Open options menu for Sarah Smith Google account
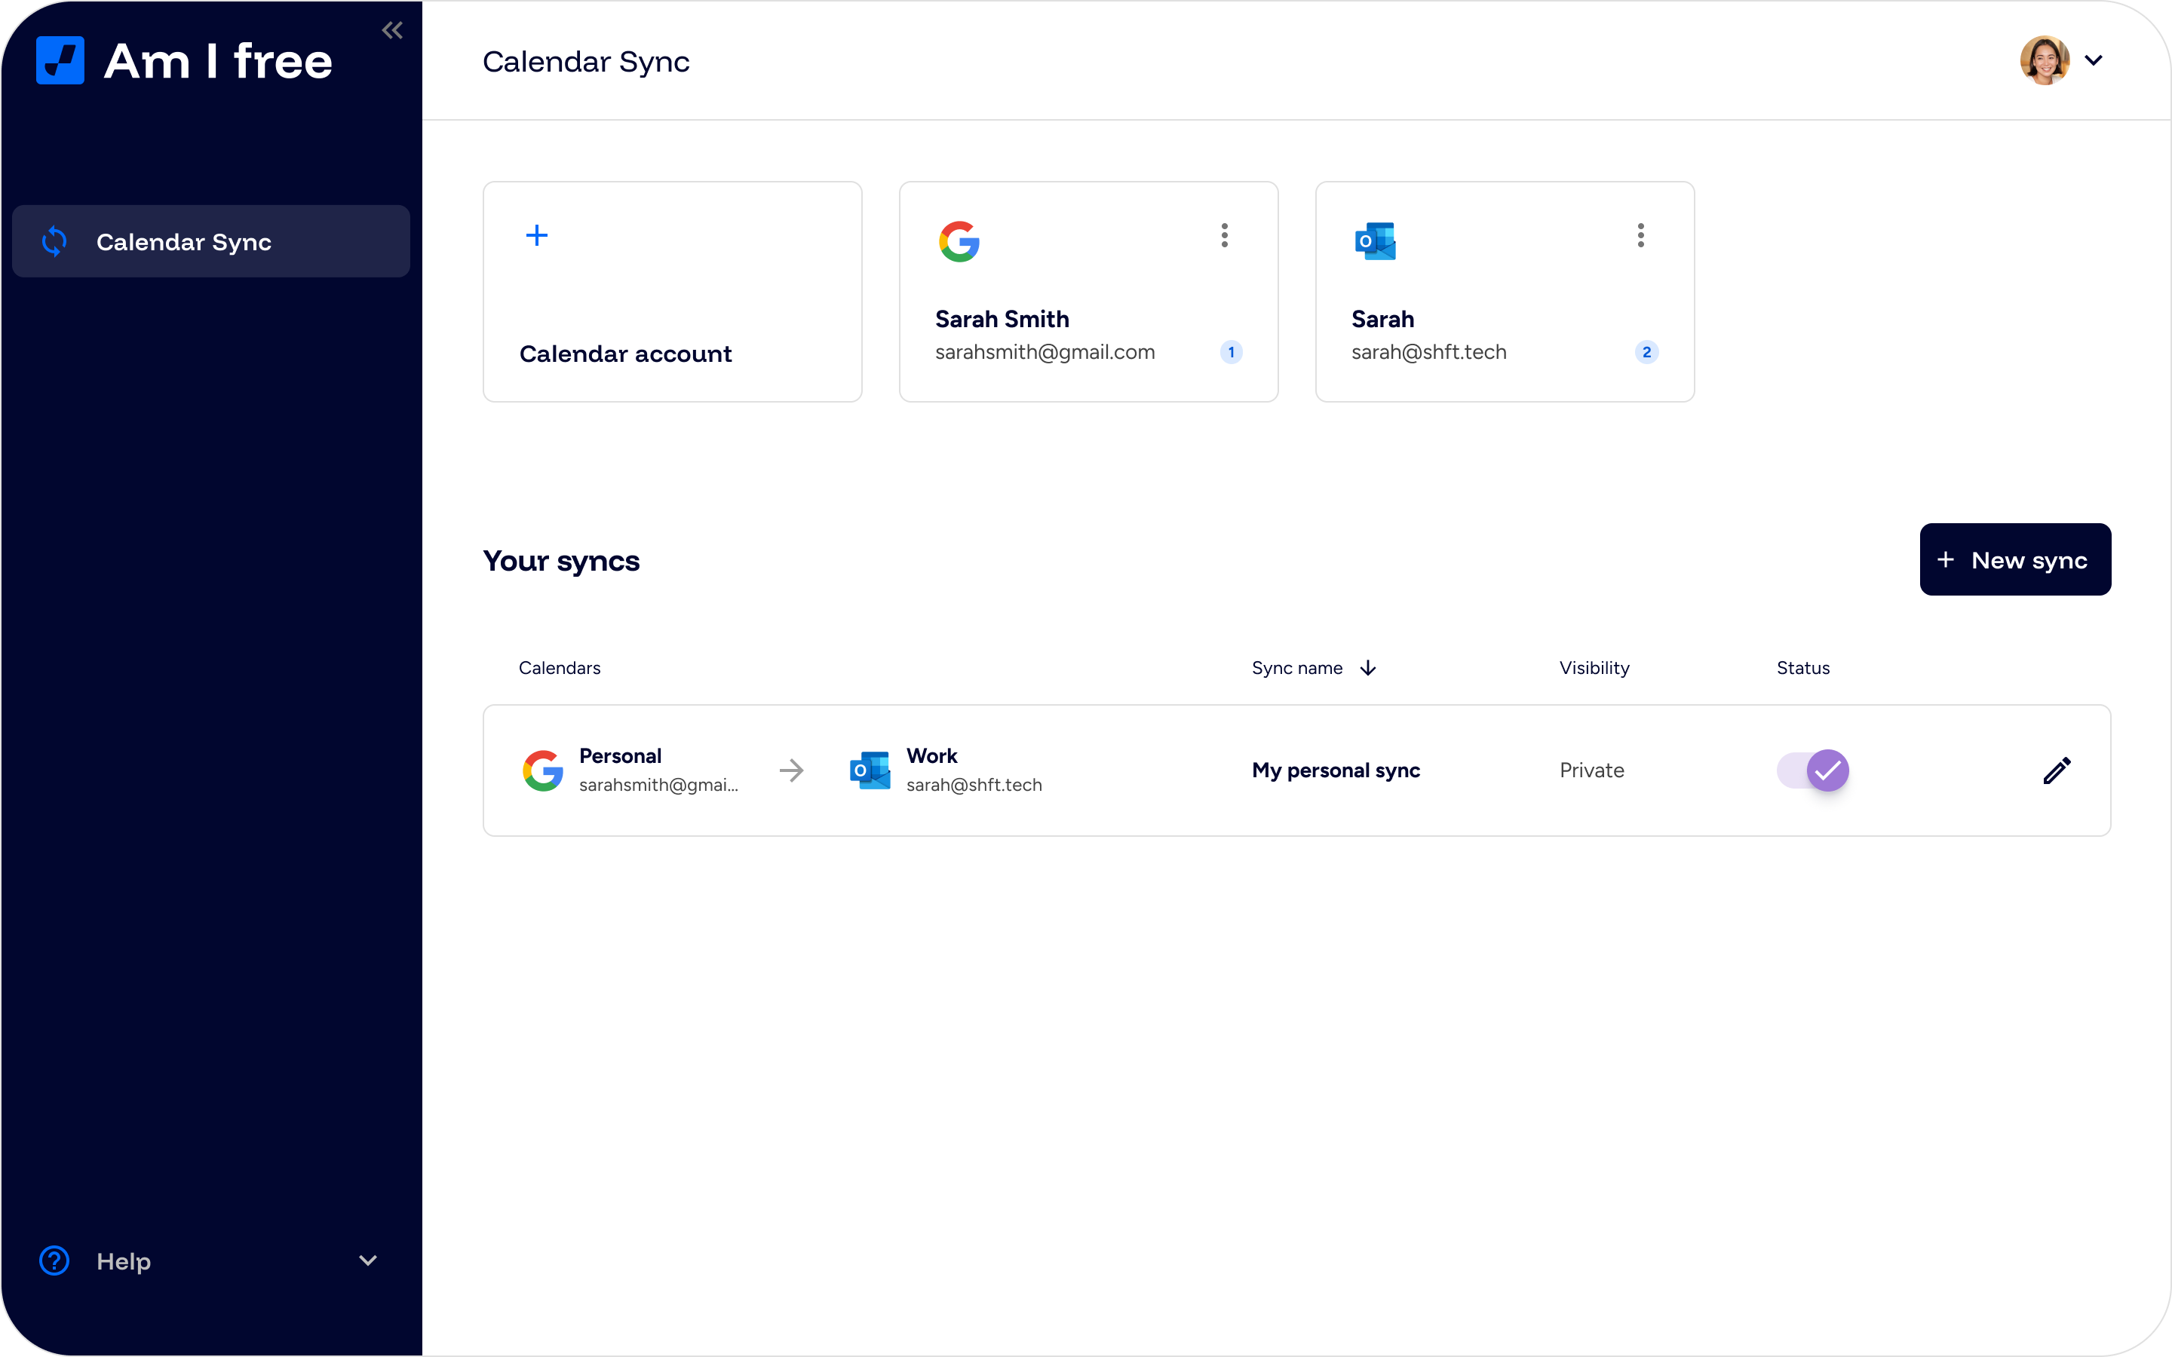 pyautogui.click(x=1224, y=235)
